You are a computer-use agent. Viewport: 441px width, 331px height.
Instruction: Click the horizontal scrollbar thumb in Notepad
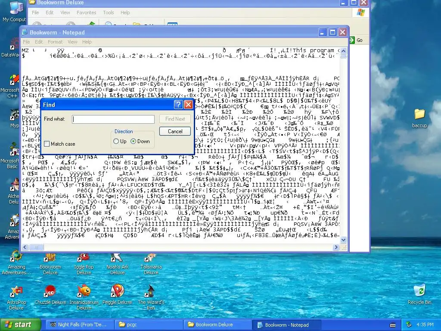coord(36,247)
